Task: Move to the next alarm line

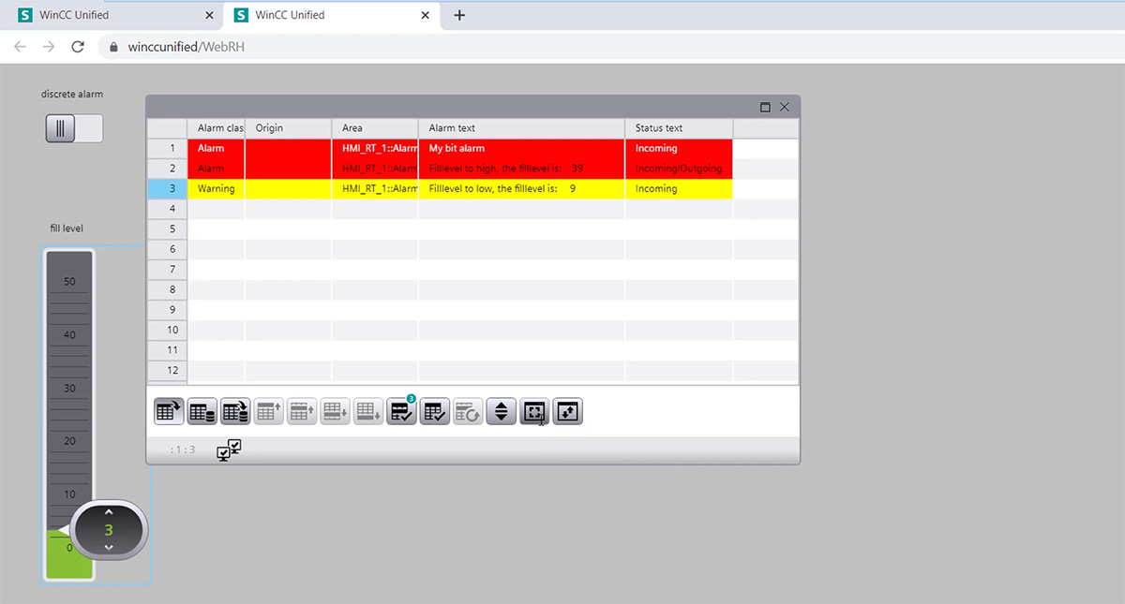Action: [336, 411]
